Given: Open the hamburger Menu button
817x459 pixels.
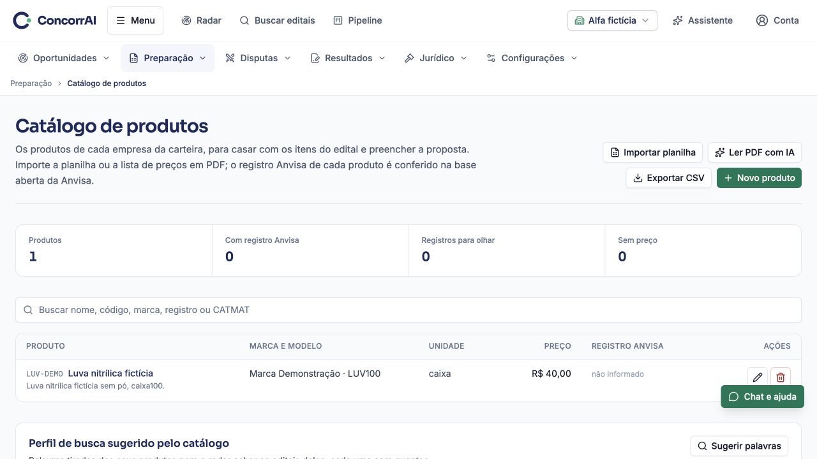Looking at the screenshot, I should pos(135,20).
